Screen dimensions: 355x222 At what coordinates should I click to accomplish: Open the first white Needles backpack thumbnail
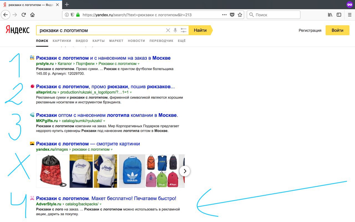pos(81,171)
